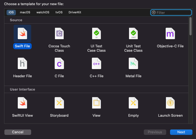Pick the C File template icon
Viewport: 196px width, 139px height.
pyautogui.click(x=59, y=63)
